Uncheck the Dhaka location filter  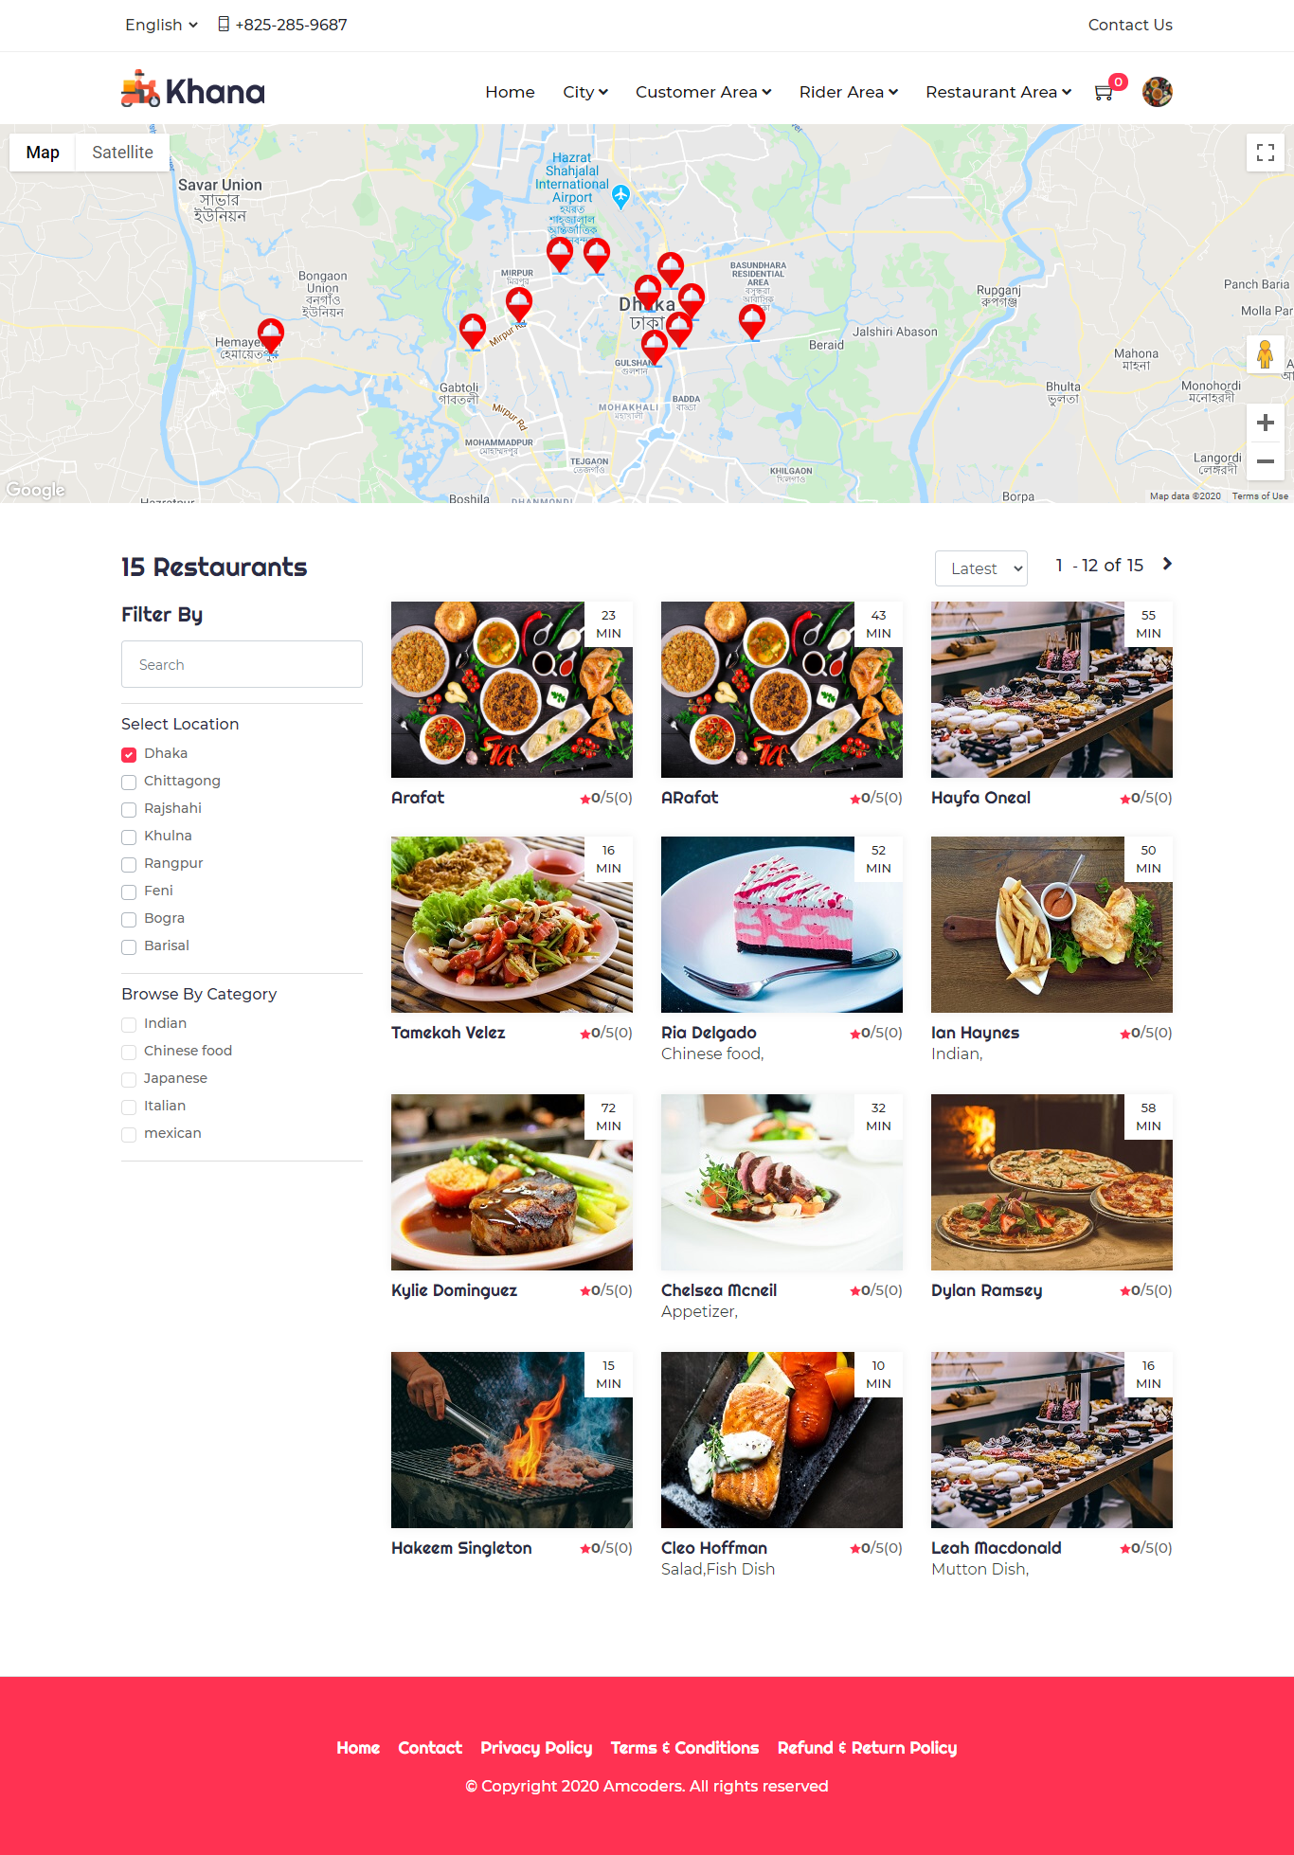129,755
